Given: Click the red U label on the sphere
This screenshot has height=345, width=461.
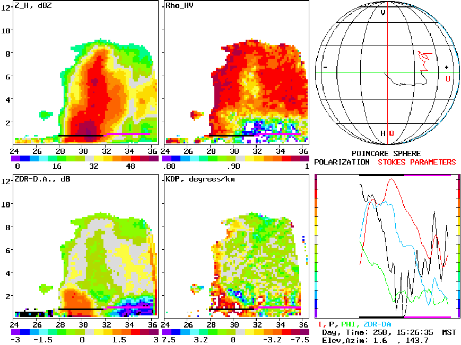Looking at the screenshot, I should [x=448, y=79].
